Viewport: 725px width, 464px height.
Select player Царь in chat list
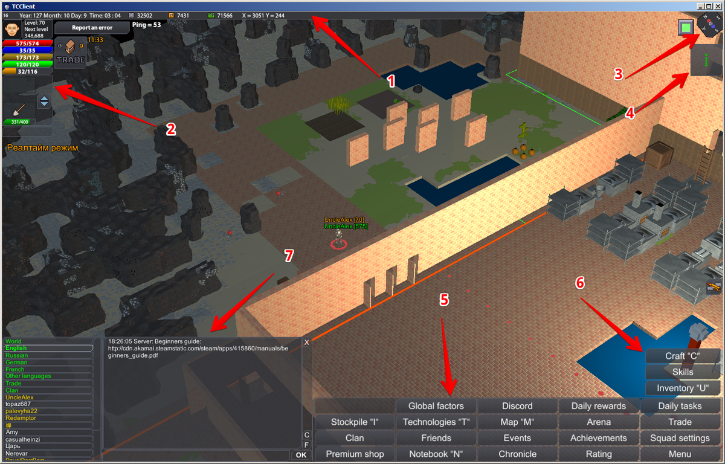(x=48, y=446)
